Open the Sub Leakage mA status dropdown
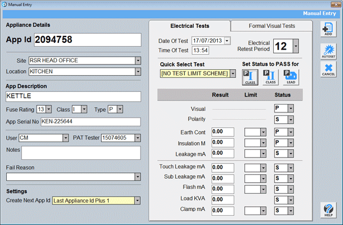This screenshot has width=343, height=225. [291, 179]
